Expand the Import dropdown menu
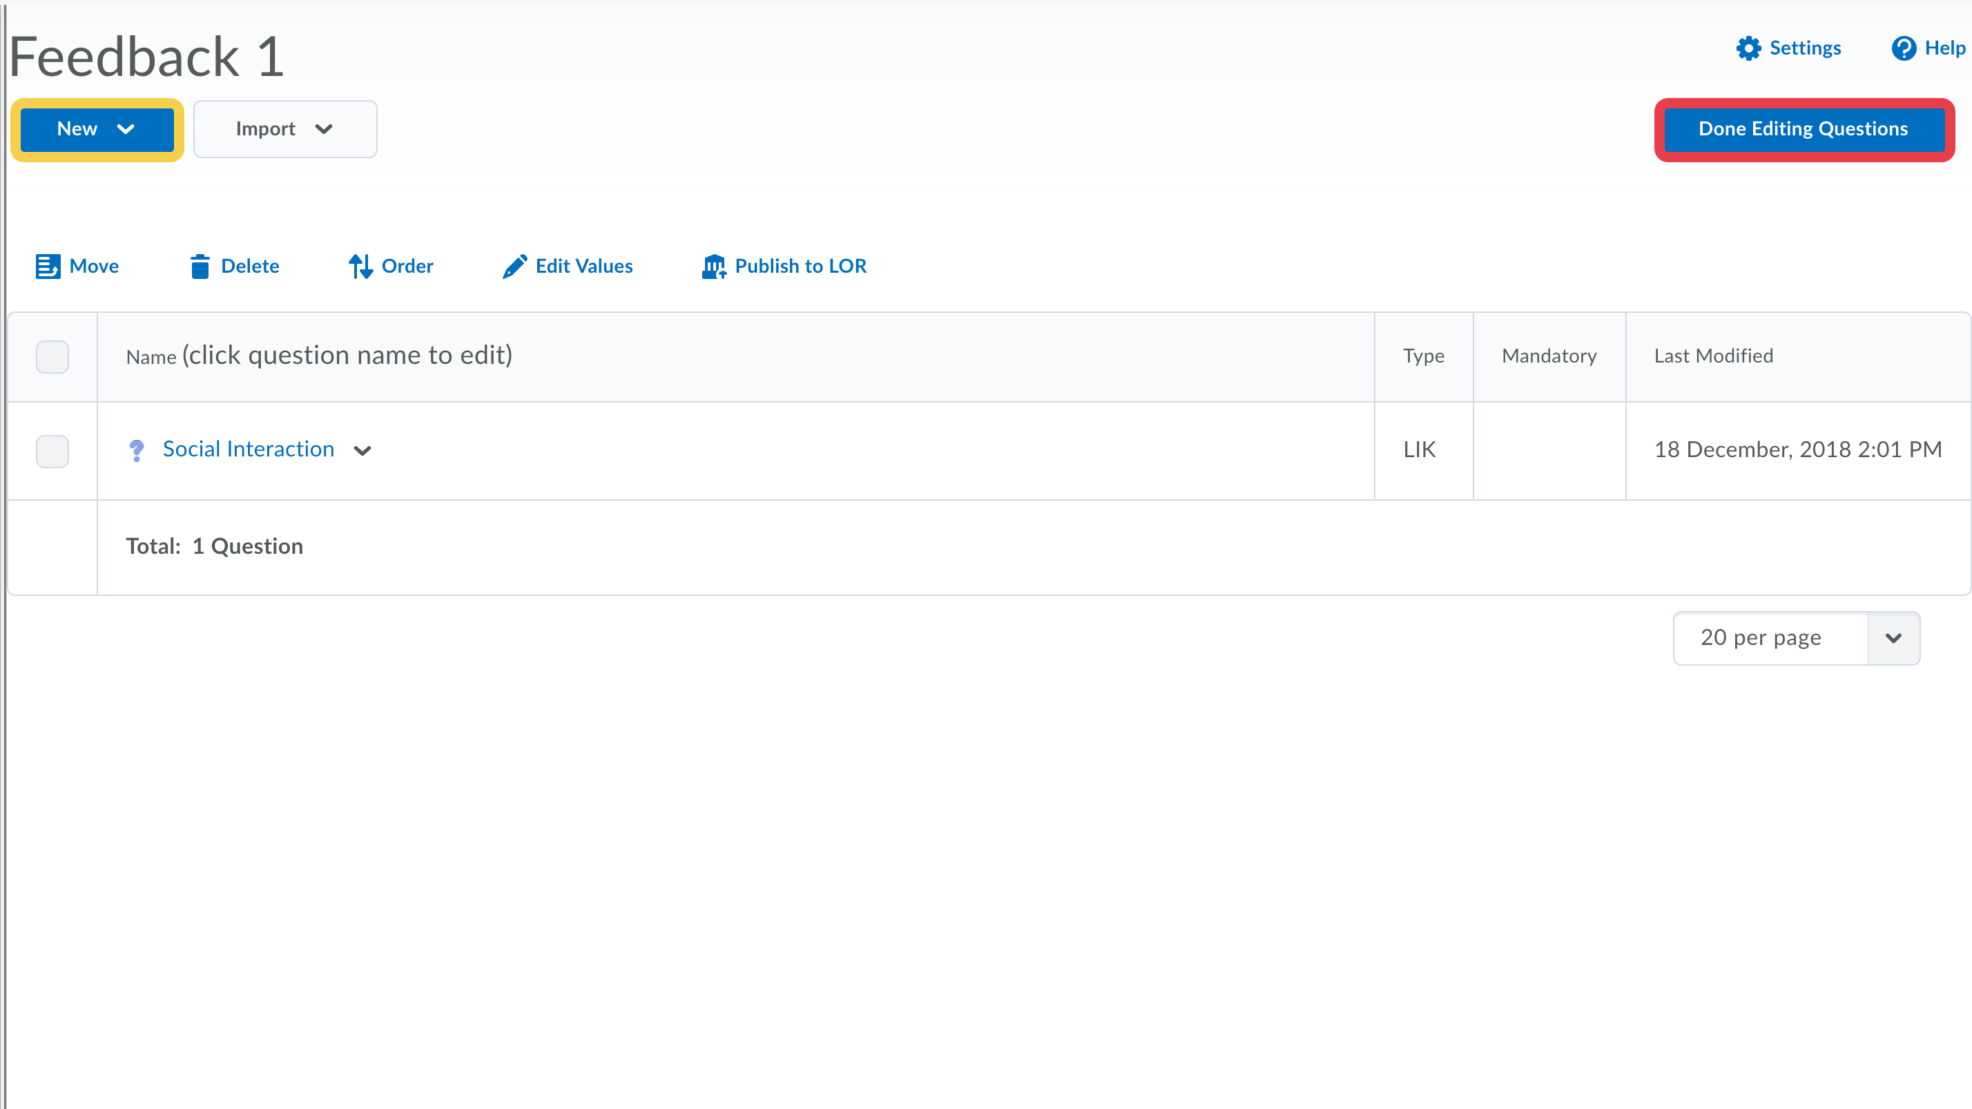Screen dimensions: 1972x1109 point(284,129)
